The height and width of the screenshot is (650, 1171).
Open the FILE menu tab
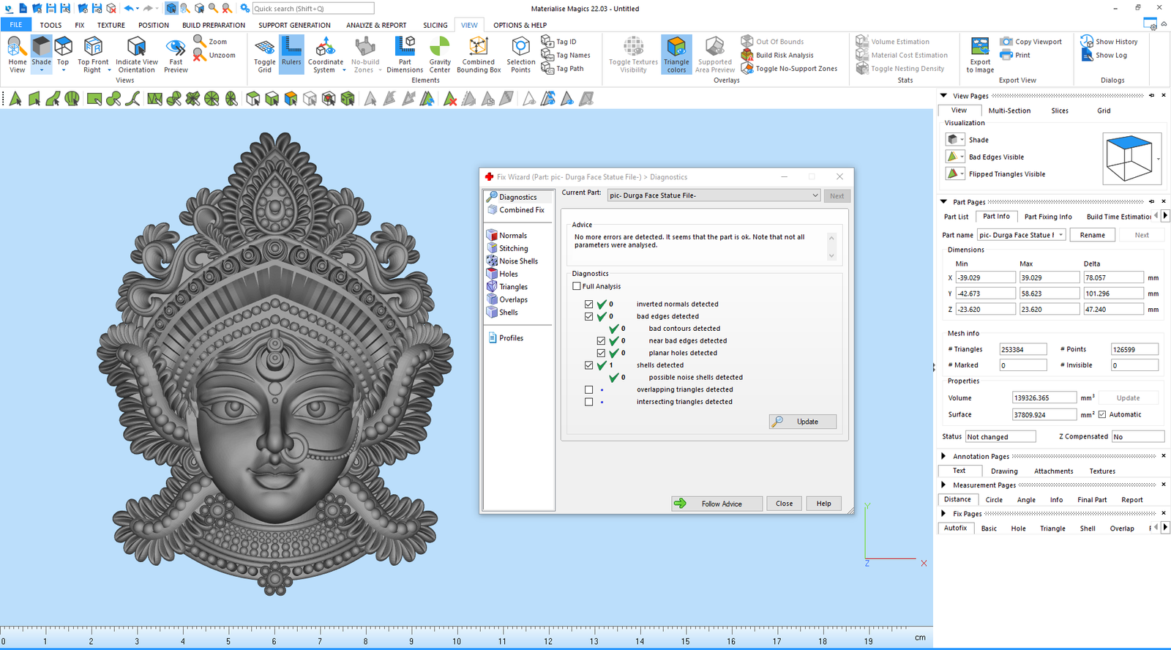(x=15, y=25)
